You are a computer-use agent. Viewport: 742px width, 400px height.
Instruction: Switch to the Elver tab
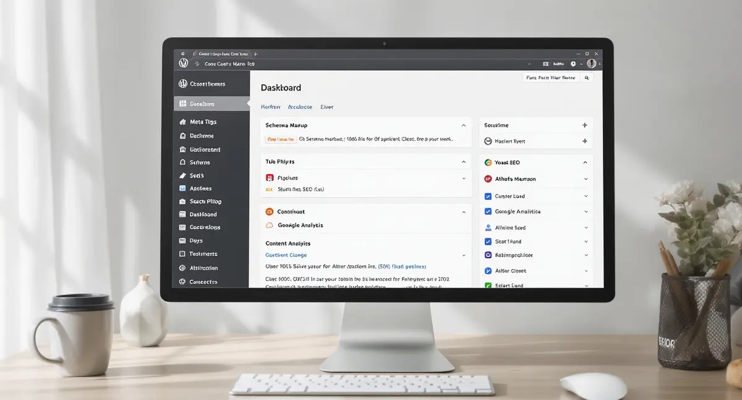(327, 107)
